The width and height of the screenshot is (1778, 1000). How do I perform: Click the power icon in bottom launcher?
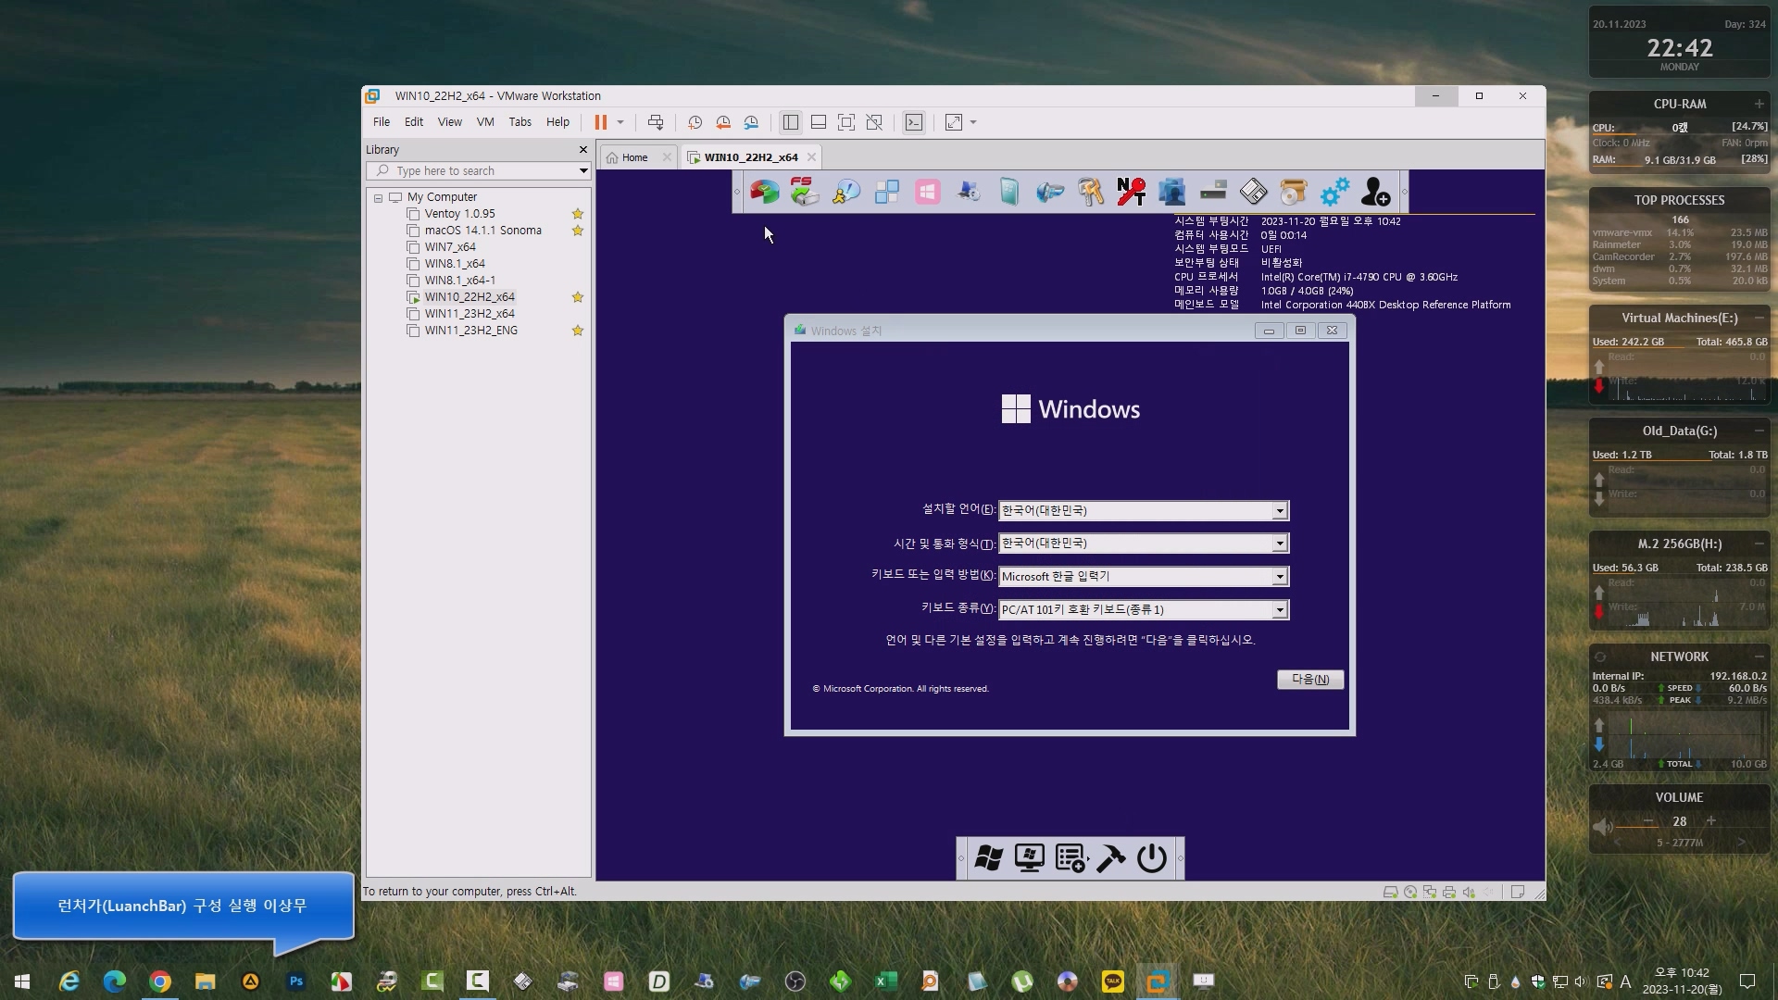click(x=1152, y=858)
